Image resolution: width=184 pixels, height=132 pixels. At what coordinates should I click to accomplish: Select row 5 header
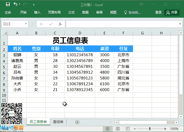[4, 67]
